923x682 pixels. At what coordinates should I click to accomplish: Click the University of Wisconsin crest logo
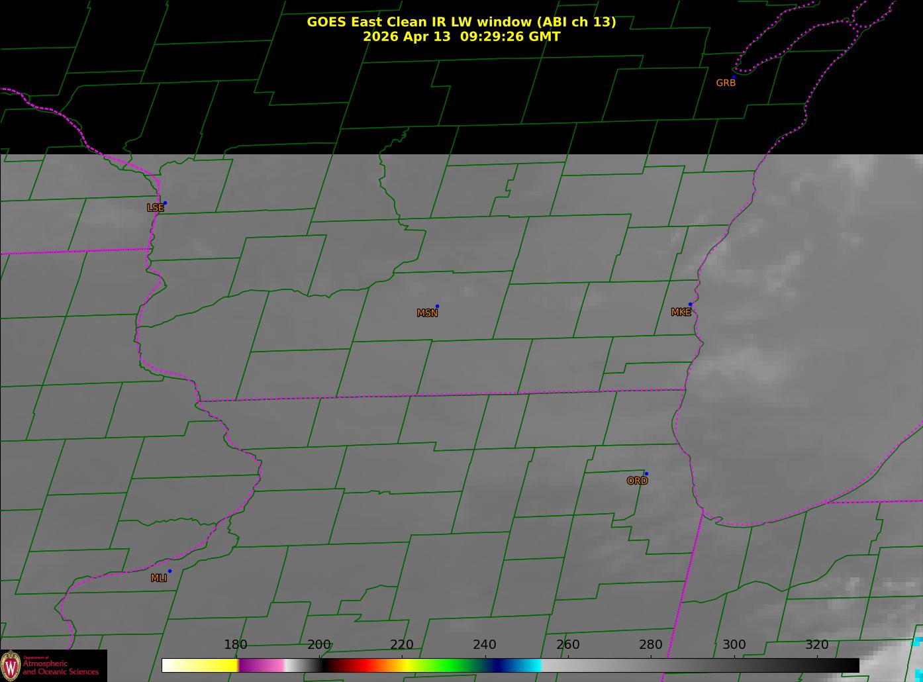11,665
